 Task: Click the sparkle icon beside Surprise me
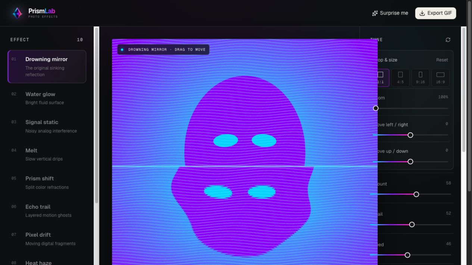click(x=375, y=13)
